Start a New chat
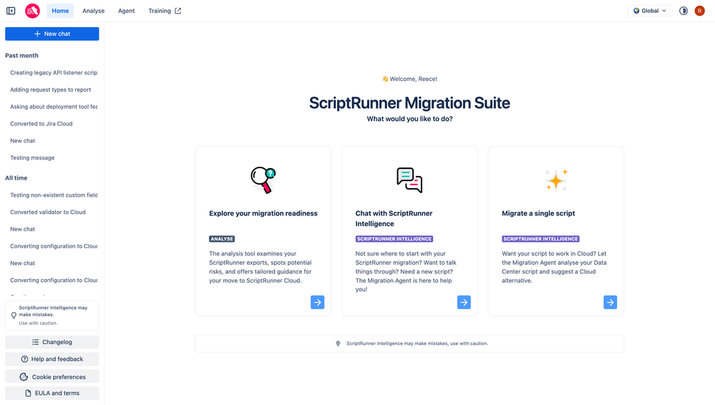Viewport: 715px width, 405px height. pos(52,34)
